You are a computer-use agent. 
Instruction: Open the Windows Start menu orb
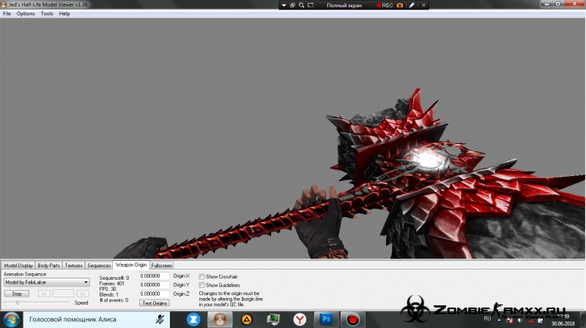11,320
